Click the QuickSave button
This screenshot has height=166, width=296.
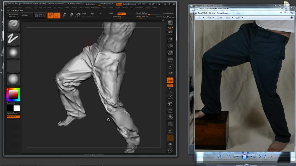tap(90, 4)
